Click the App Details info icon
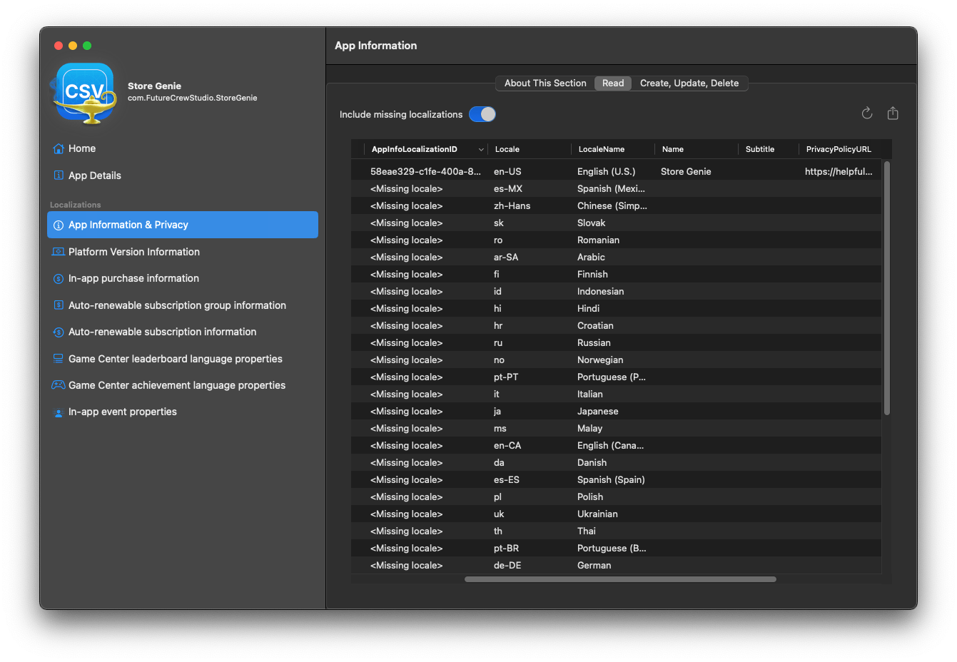This screenshot has height=662, width=957. [59, 175]
